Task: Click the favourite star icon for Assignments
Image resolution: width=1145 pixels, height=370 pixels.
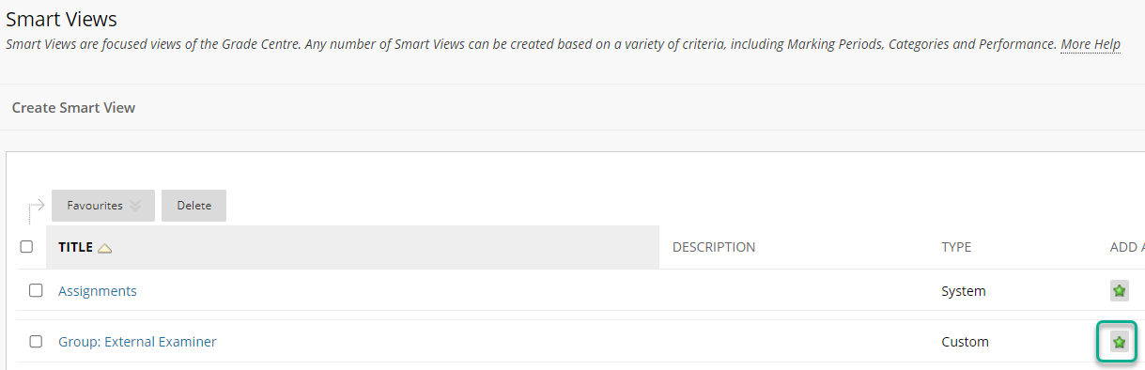Action: point(1119,291)
